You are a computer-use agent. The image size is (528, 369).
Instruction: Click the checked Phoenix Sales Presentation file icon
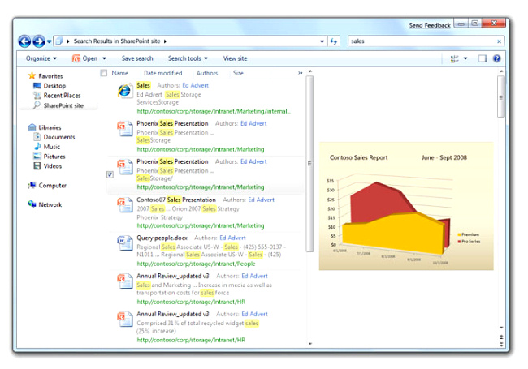(125, 167)
